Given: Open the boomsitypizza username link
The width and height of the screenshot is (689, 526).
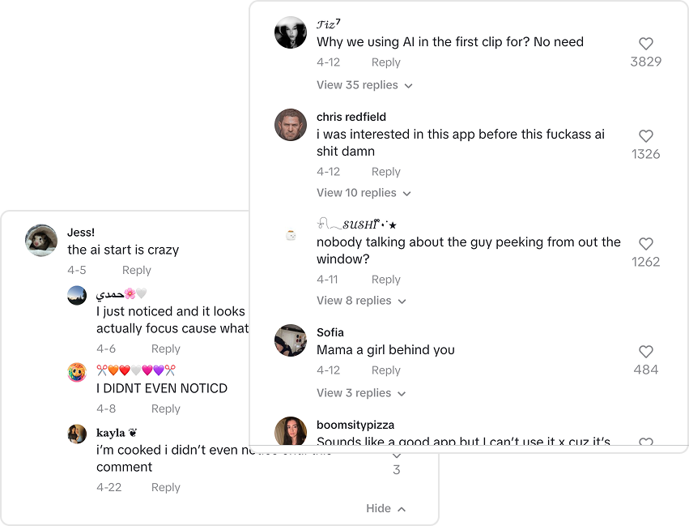Looking at the screenshot, I should tap(355, 425).
